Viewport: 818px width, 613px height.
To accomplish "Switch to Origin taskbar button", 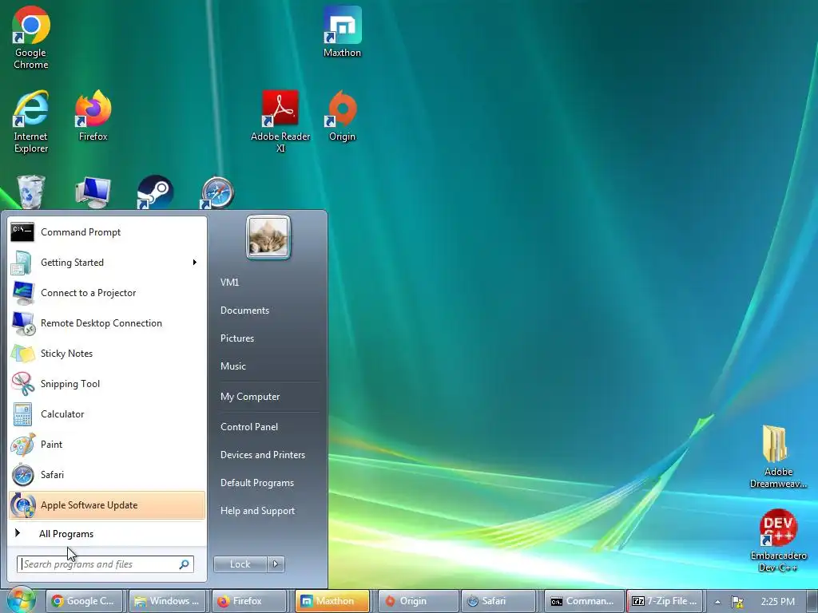I will point(417,601).
